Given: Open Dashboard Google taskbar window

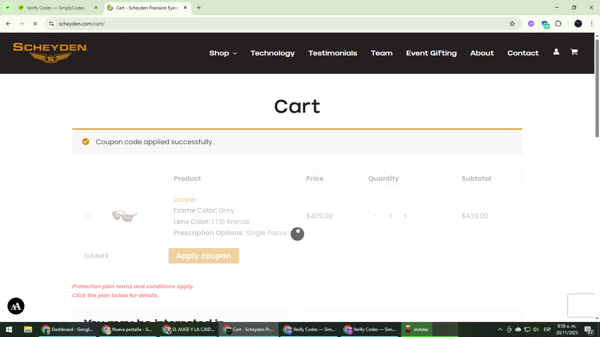Looking at the screenshot, I should click(x=68, y=329).
